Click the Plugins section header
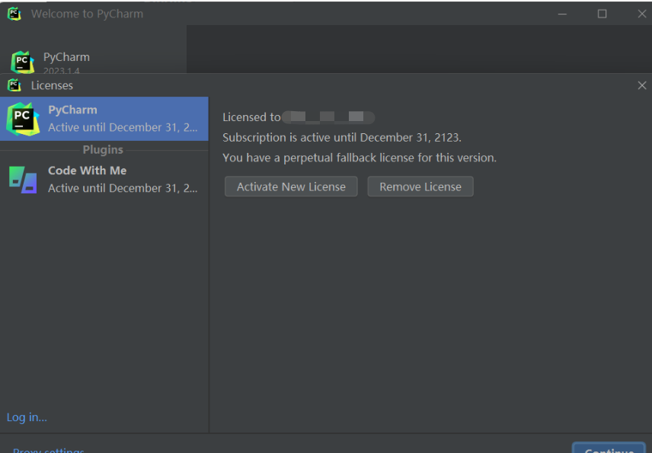 click(x=103, y=150)
